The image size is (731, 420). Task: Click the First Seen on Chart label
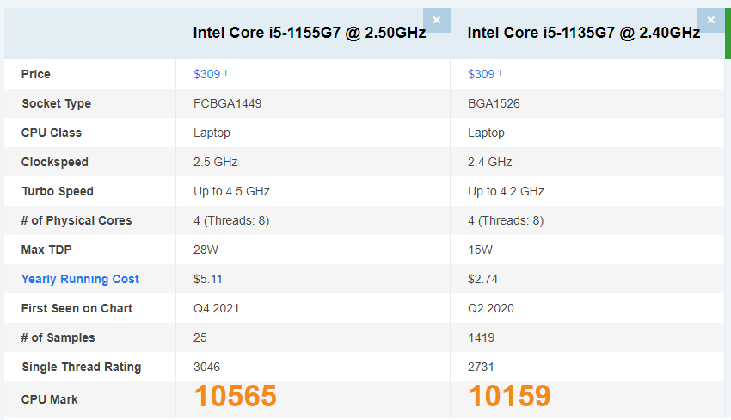pyautogui.click(x=77, y=308)
